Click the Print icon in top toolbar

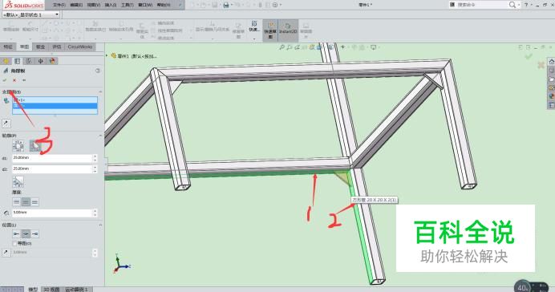tap(226, 5)
